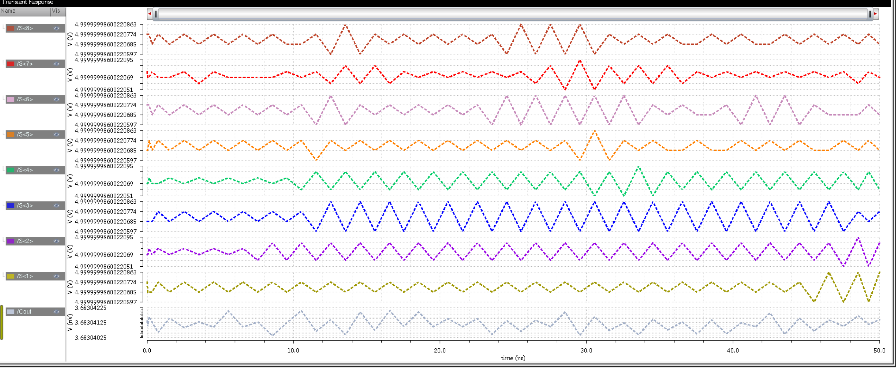Click the Name column header
896x368 pixels.
coord(25,11)
